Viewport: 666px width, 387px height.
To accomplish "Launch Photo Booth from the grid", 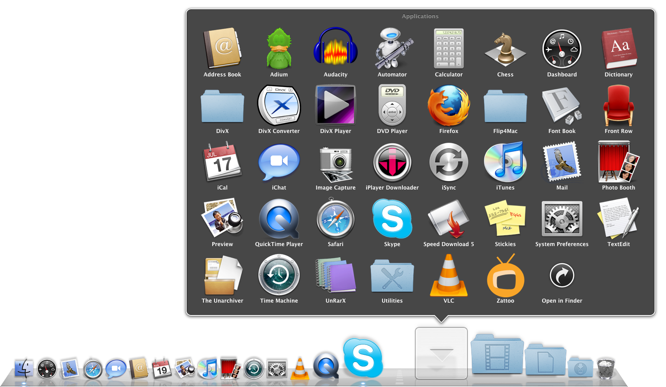I will pos(619,162).
